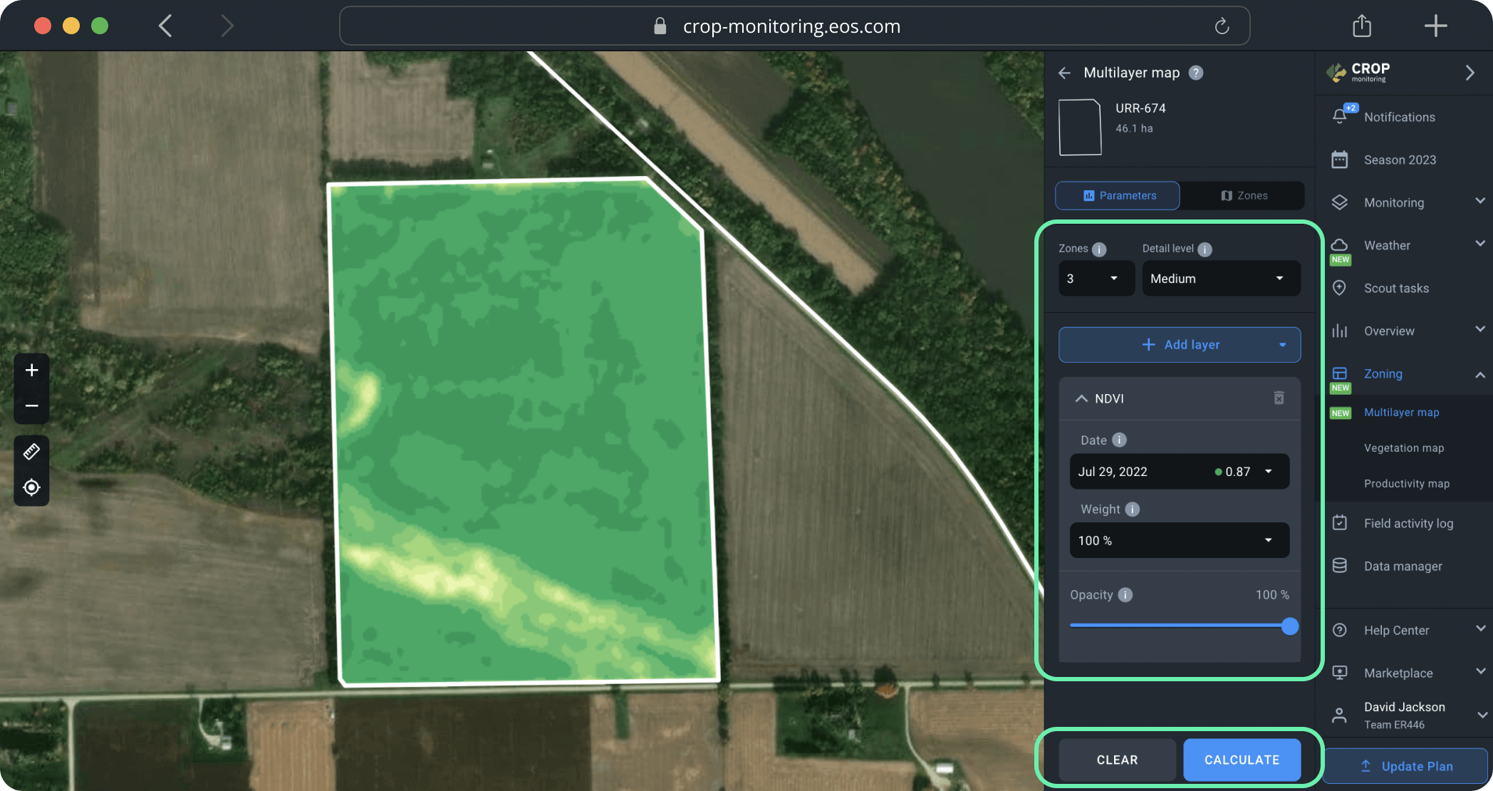Open the NDVI date dropdown for Jul 29, 2022
The width and height of the screenshot is (1493, 791).
click(1179, 471)
